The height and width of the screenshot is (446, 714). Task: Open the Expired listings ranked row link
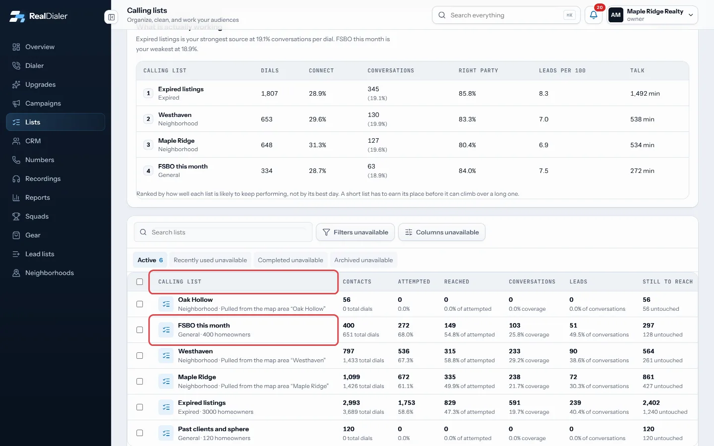click(x=181, y=89)
